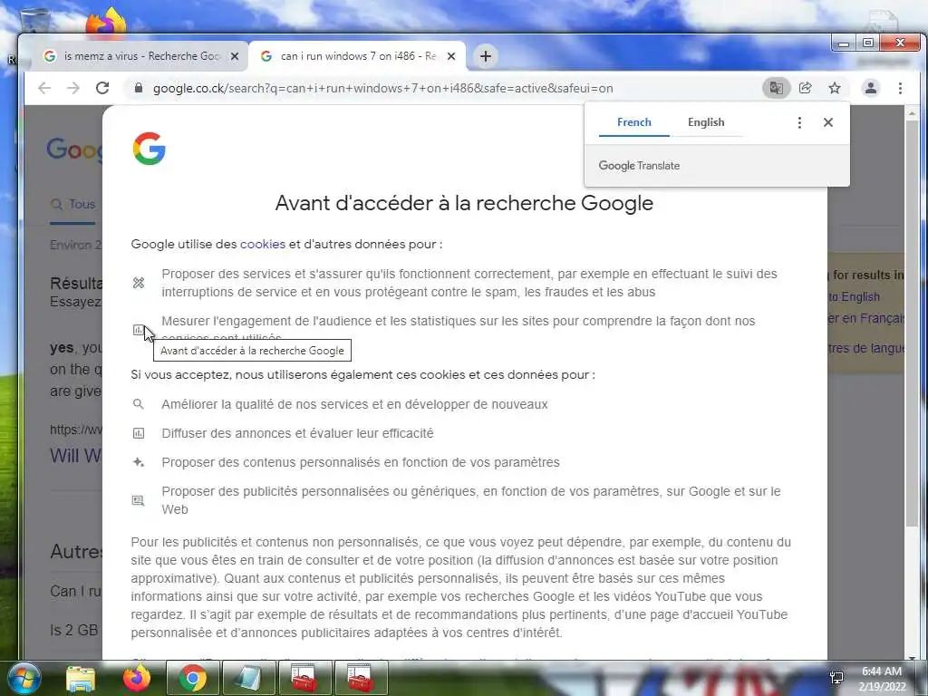Screen dimensions: 928x696
Task: Reload the current page
Action: click(102, 88)
